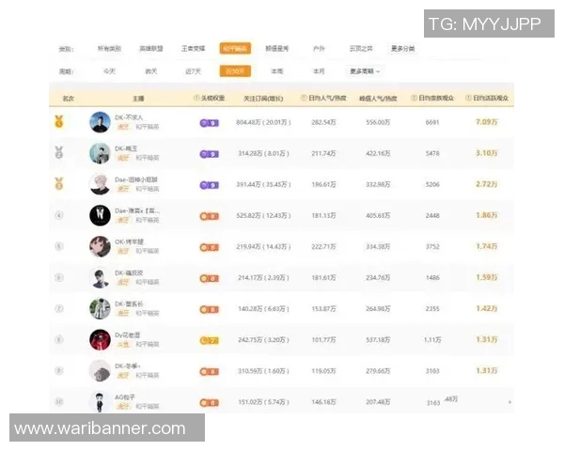Select the 户外 category filter
This screenshot has height=451, width=564.
(x=319, y=49)
